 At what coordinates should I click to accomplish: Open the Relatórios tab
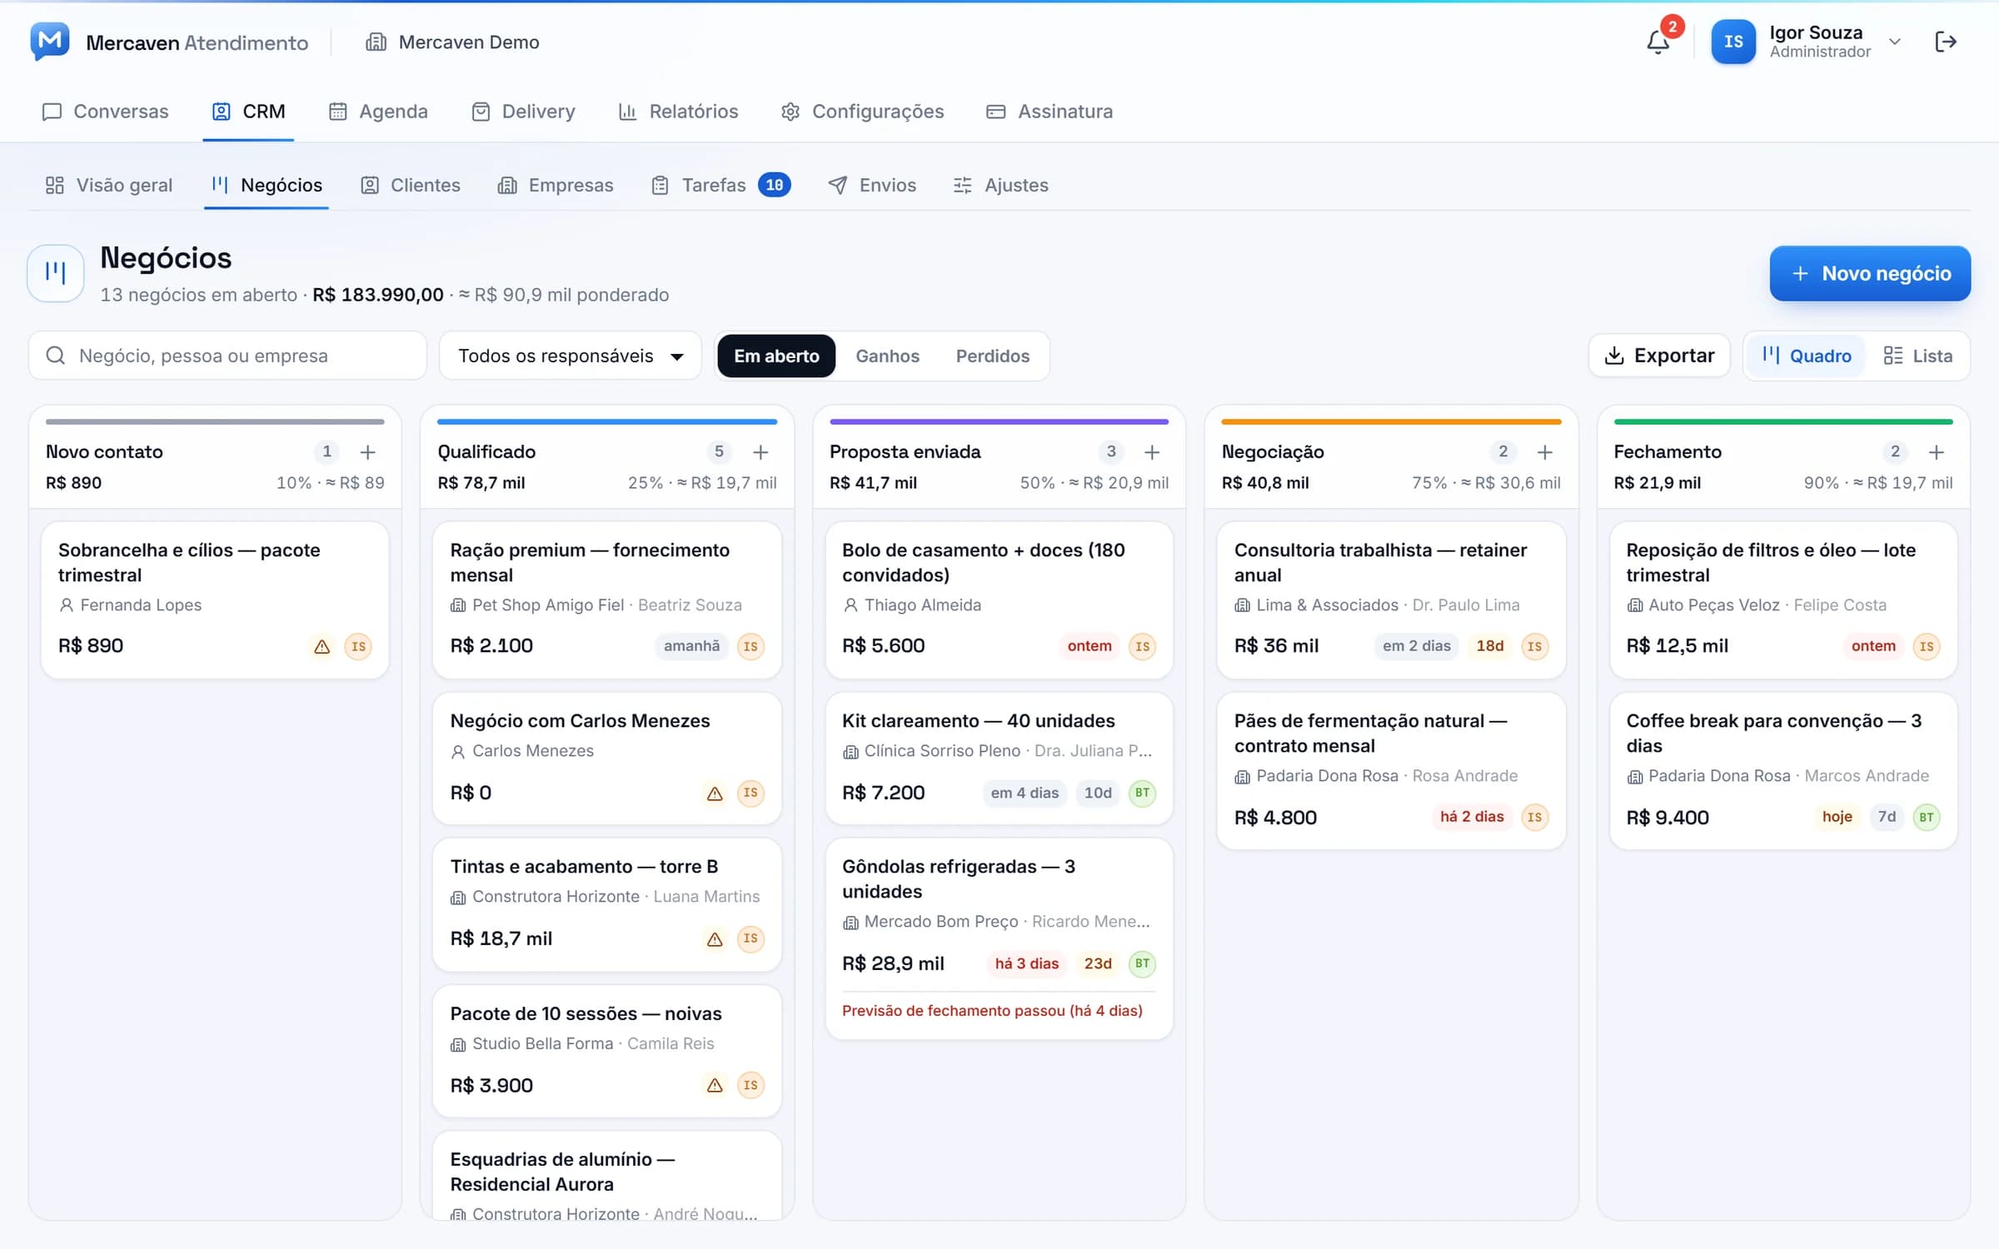click(678, 112)
